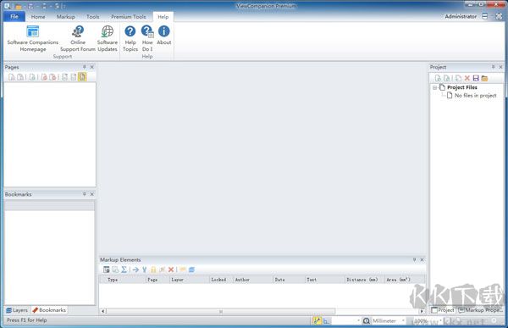Check for Software Updates
This screenshot has height=328, width=508.
tap(108, 38)
